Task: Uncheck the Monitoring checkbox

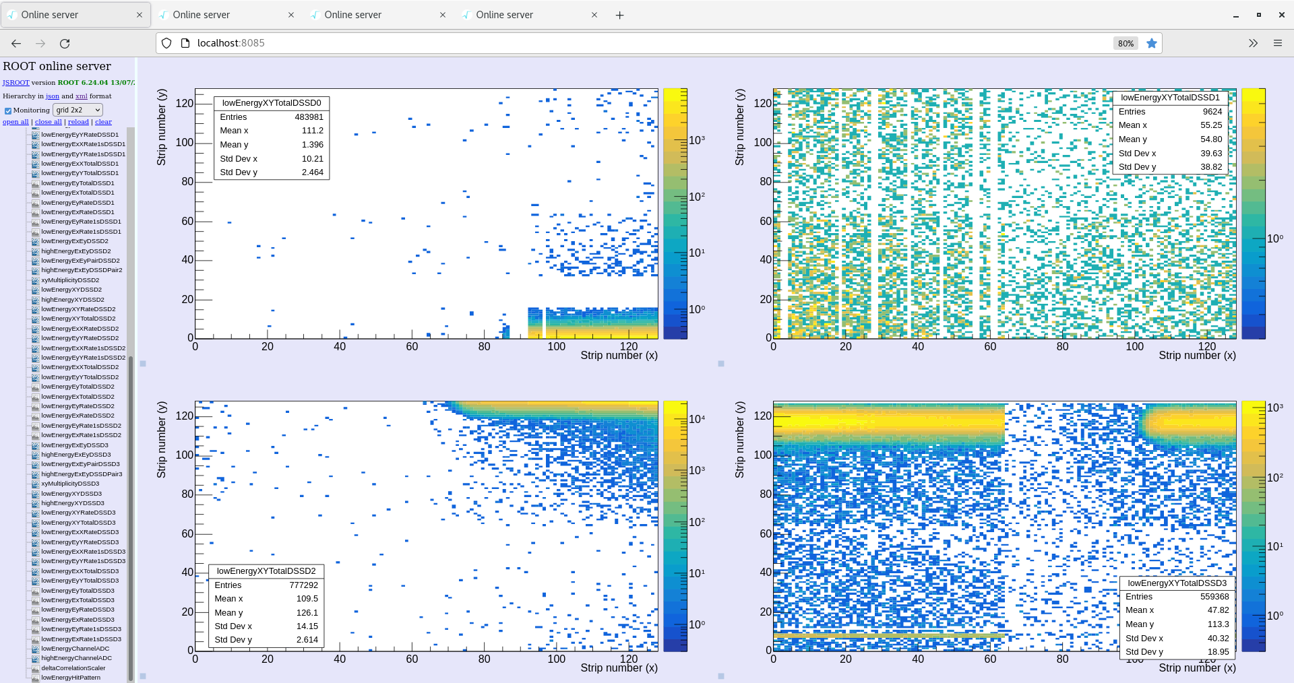Action: 8,110
